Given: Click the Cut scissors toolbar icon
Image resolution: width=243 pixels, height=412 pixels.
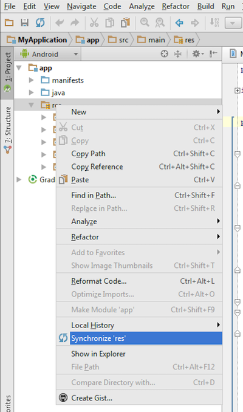Looking at the screenshot, I should [94, 23].
